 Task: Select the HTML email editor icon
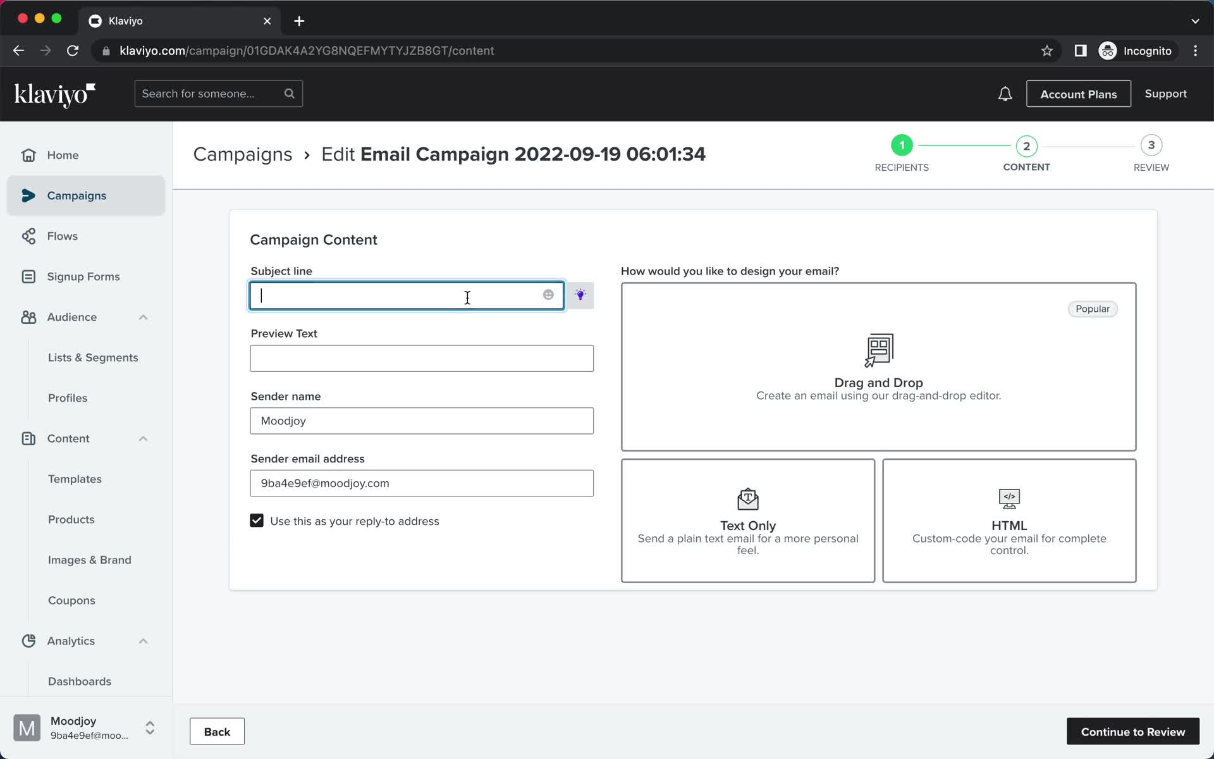[x=1009, y=497]
